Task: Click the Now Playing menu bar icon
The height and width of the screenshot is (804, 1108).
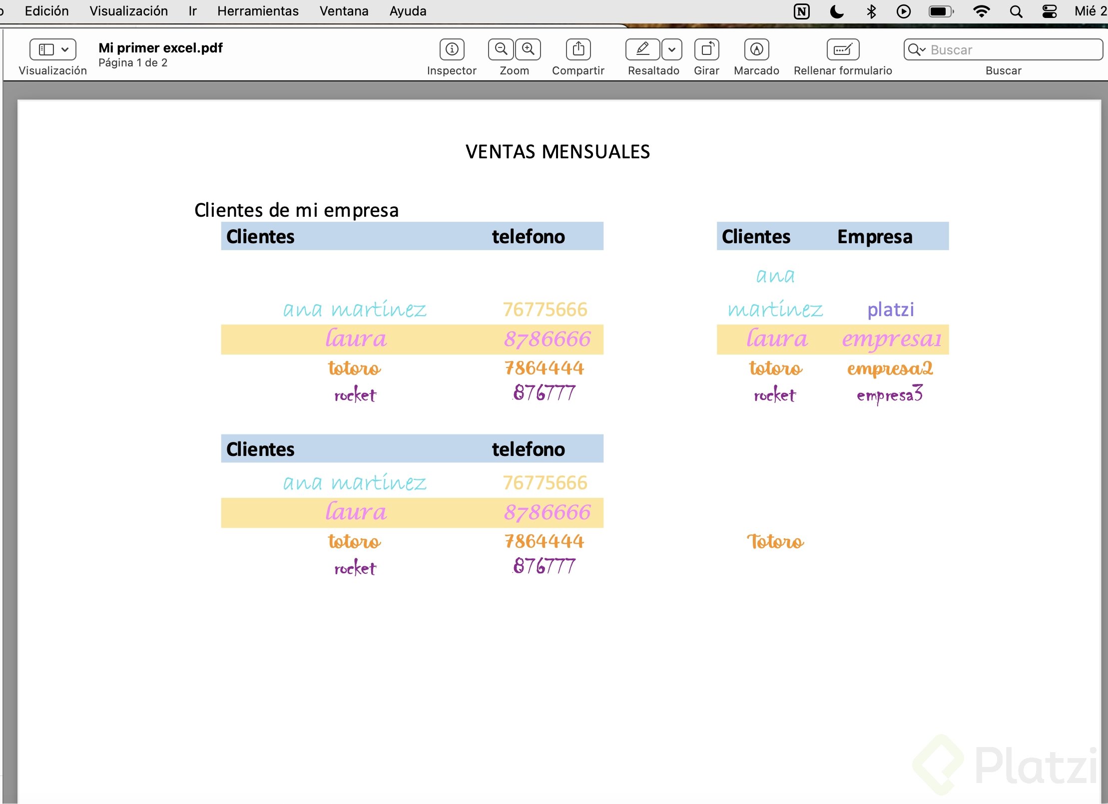Action: [x=903, y=11]
